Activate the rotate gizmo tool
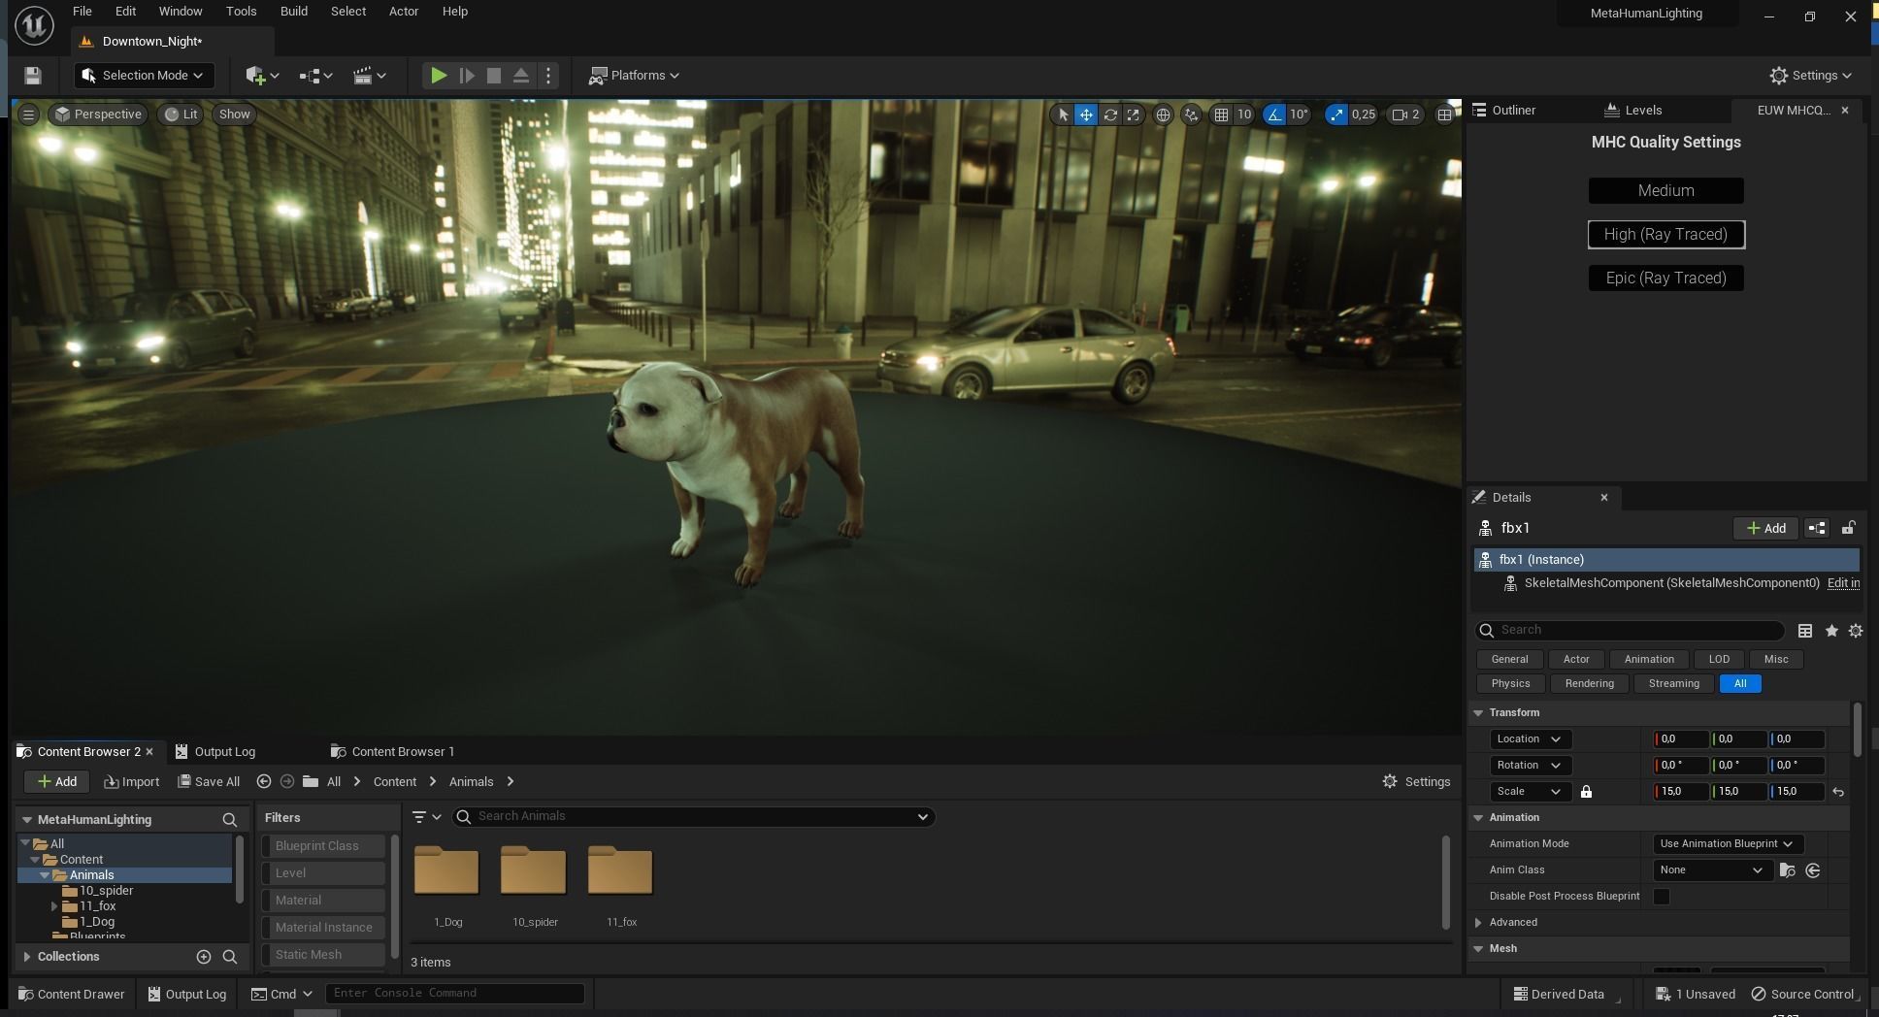Viewport: 1879px width, 1017px height. pos(1110,115)
